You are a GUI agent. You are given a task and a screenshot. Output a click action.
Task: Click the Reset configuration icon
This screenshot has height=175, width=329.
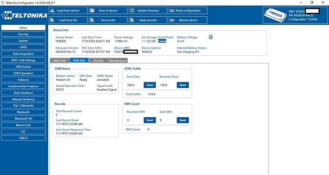point(172,10)
